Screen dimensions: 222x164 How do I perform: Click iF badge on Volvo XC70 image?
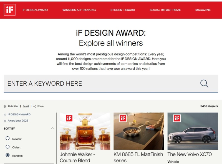(177, 118)
